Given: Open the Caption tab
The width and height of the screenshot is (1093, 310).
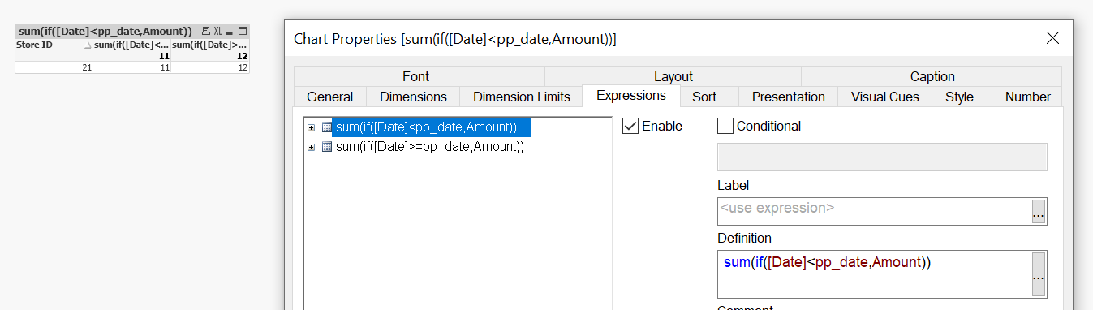Looking at the screenshot, I should 932,76.
